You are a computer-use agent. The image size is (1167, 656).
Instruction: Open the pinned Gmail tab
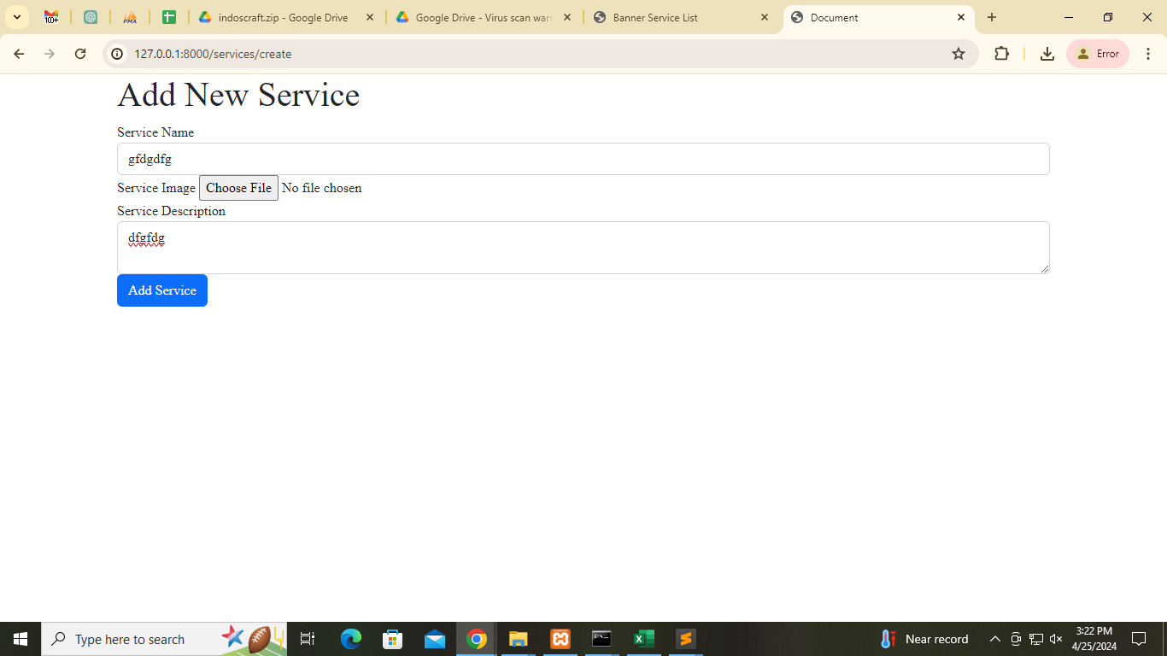click(51, 17)
